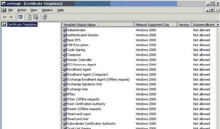Click the Version column header

point(184,25)
